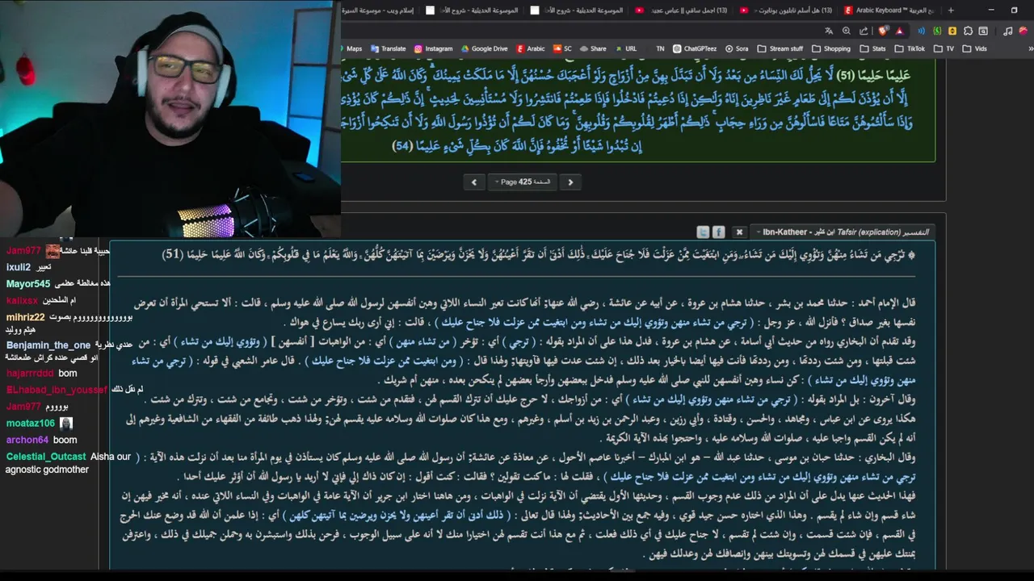Screen dimensions: 1034x581
Task: Open the page translate icon in address bar
Action: pyautogui.click(x=829, y=31)
